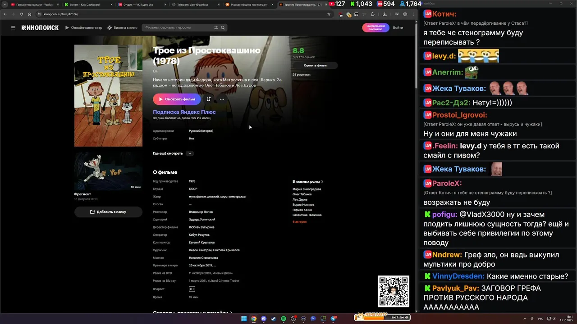Click username pofigu in chat
577x324 pixels.
pyautogui.click(x=444, y=215)
